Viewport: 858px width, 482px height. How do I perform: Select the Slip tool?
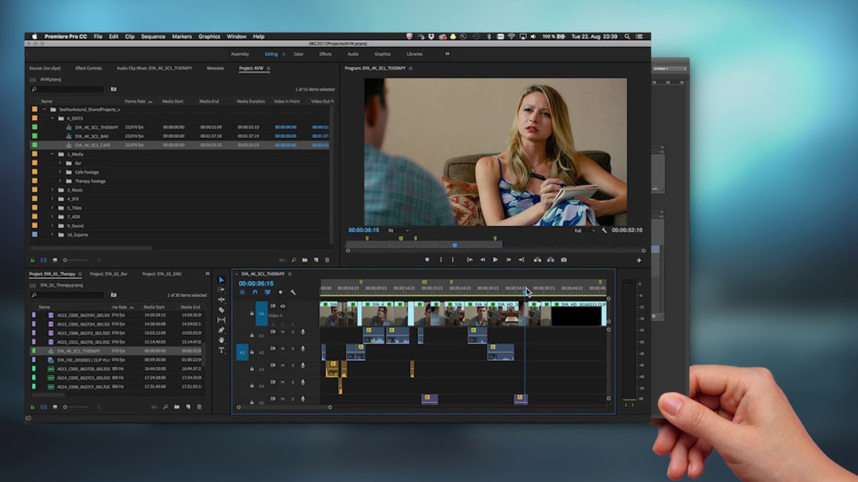[x=221, y=319]
